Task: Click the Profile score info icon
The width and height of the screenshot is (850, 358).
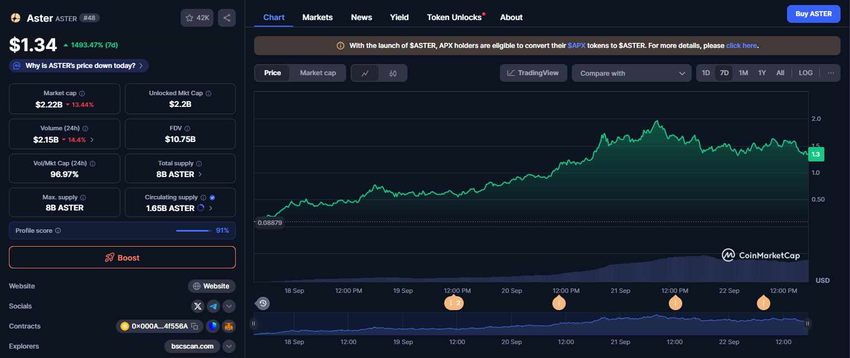Action: point(58,231)
